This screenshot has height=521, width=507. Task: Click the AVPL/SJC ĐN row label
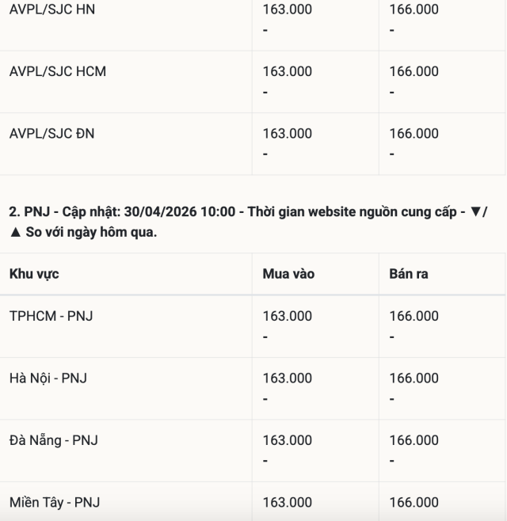coord(51,133)
